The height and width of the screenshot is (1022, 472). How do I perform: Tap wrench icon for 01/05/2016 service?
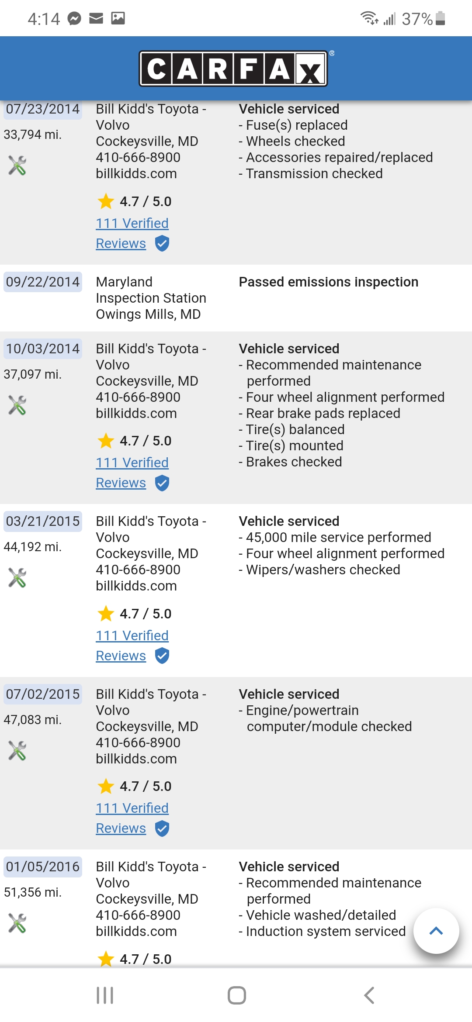click(17, 923)
